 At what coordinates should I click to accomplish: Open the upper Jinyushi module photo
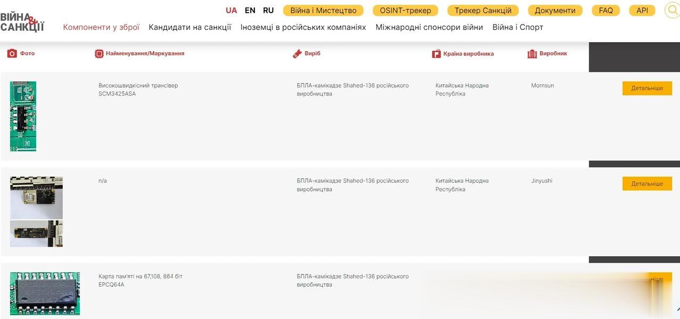coord(36,198)
